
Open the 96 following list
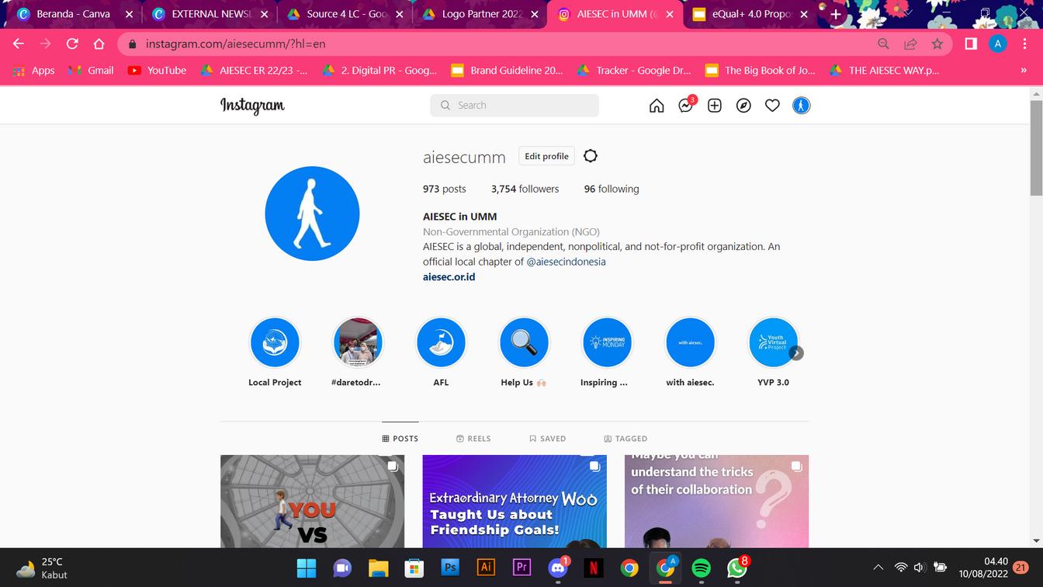[x=612, y=189]
